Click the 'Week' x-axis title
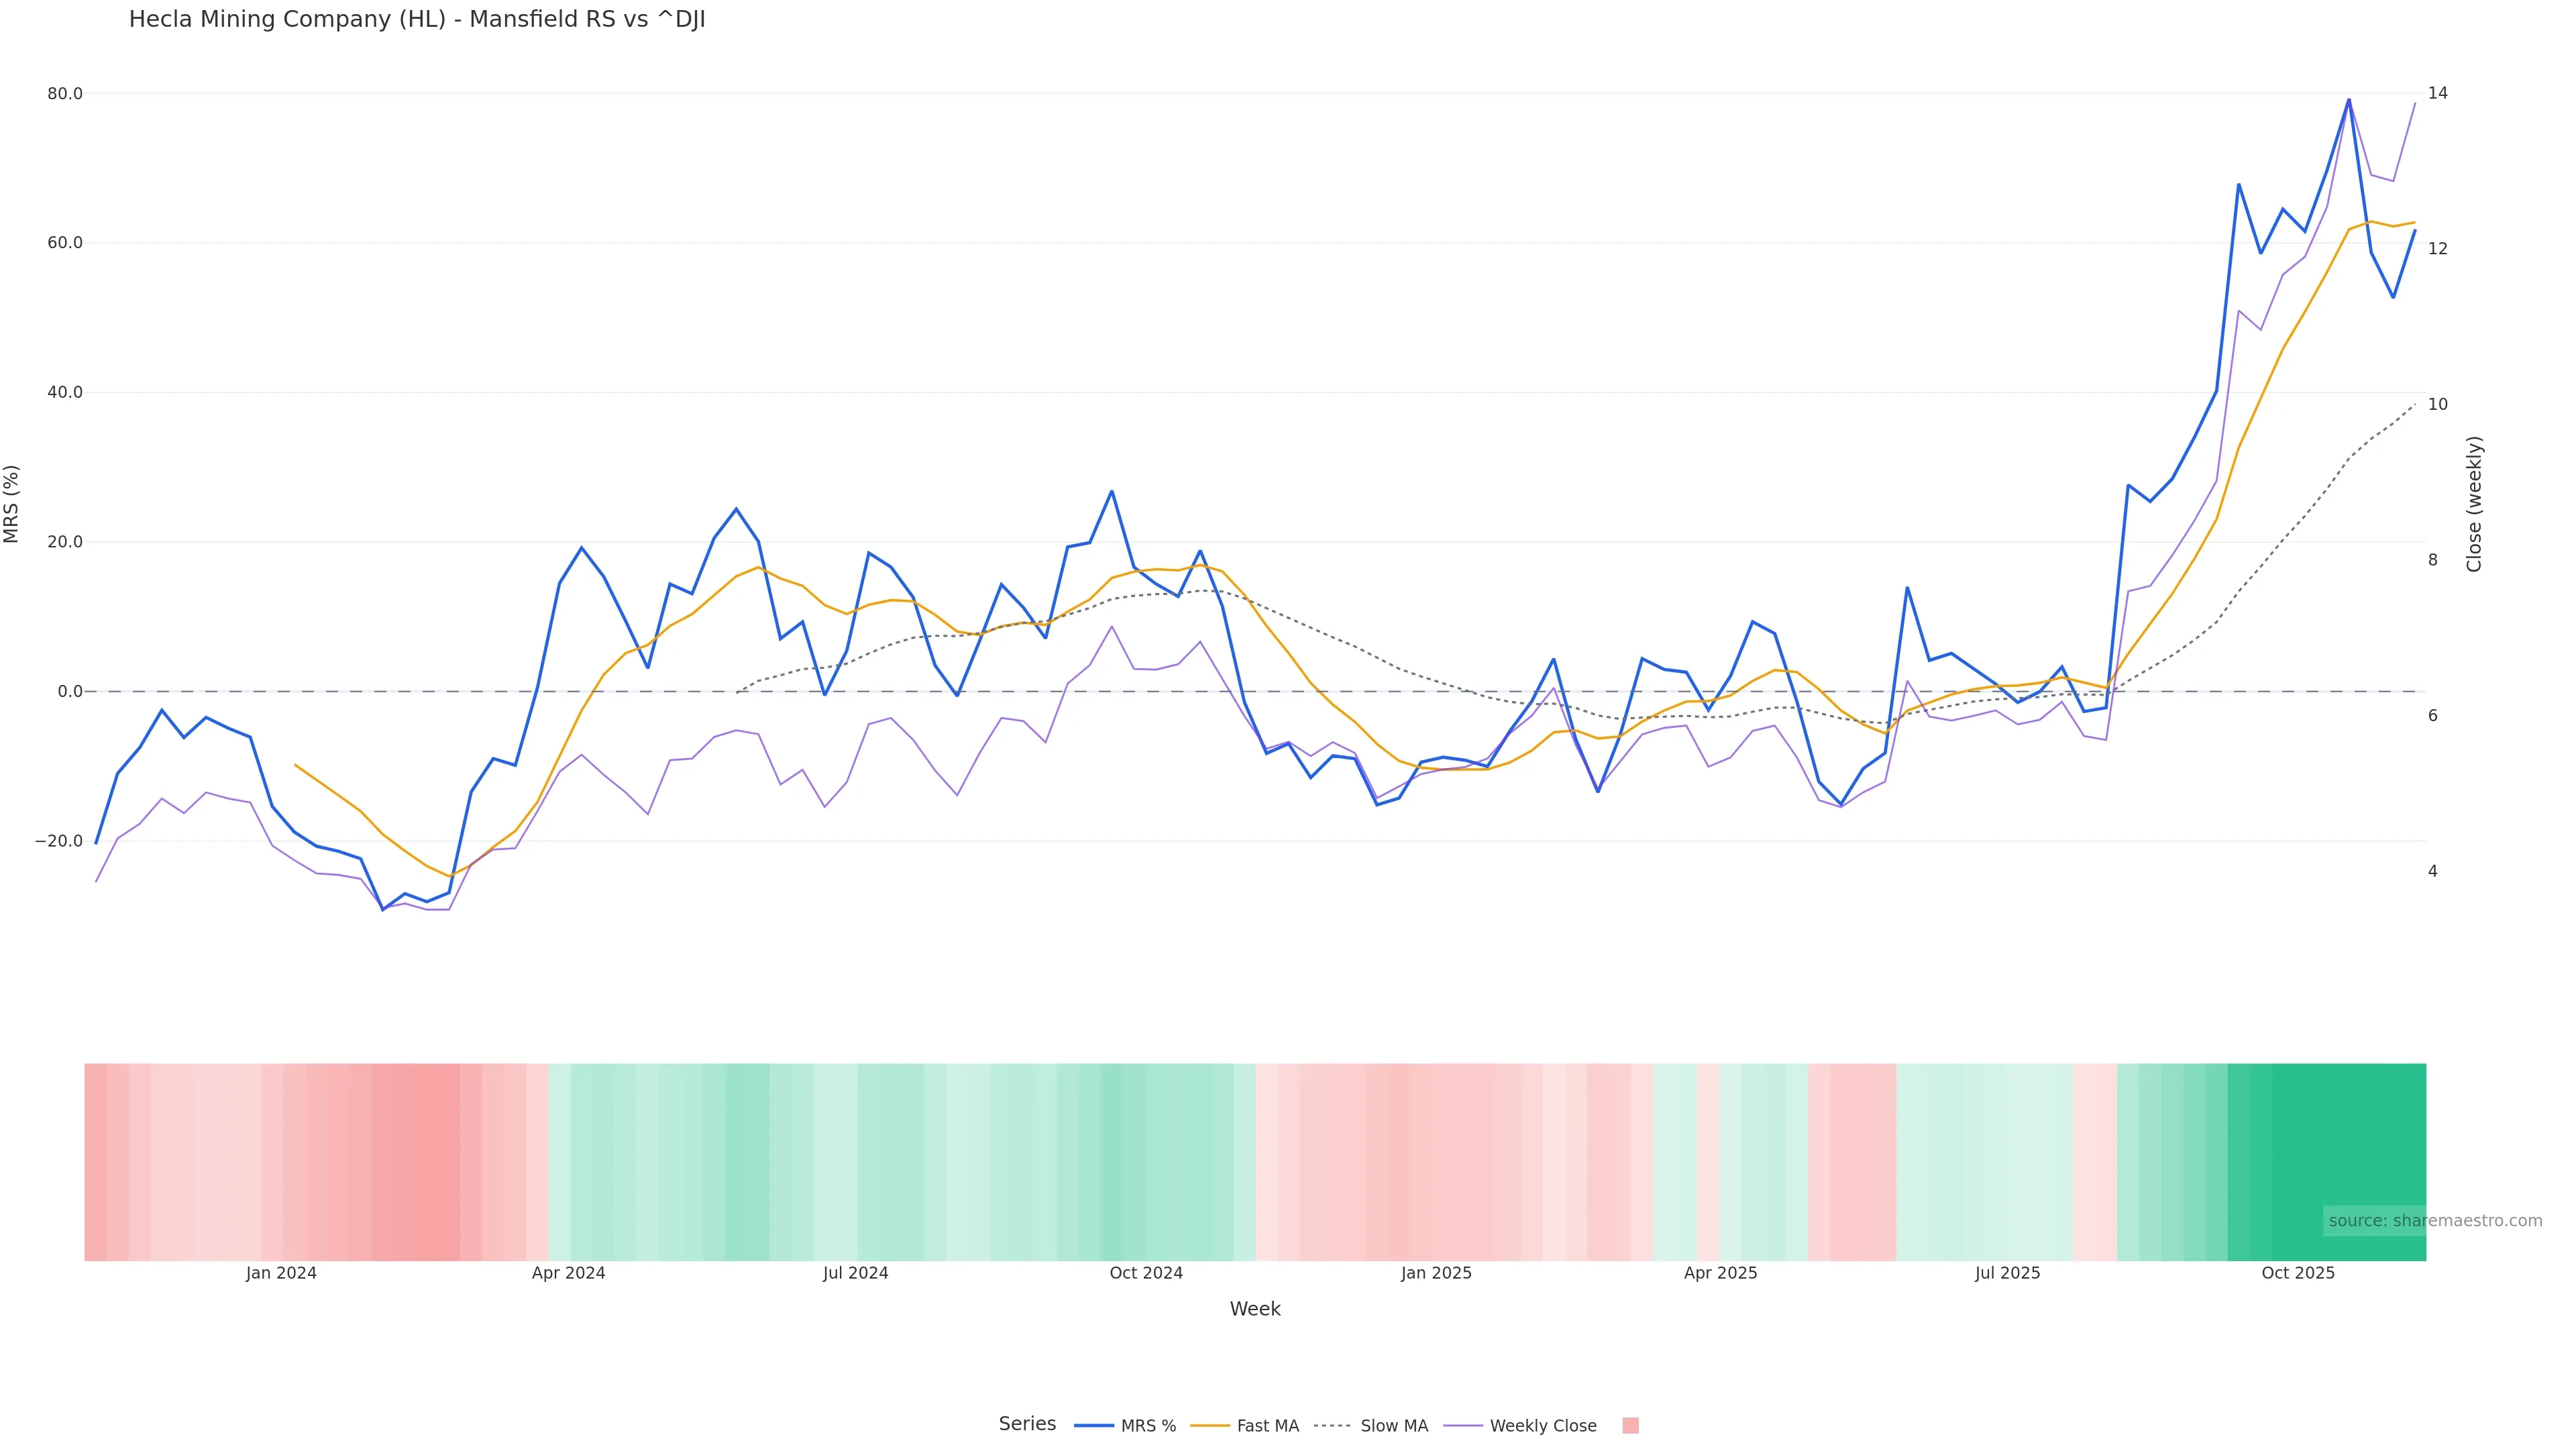 1255,1309
